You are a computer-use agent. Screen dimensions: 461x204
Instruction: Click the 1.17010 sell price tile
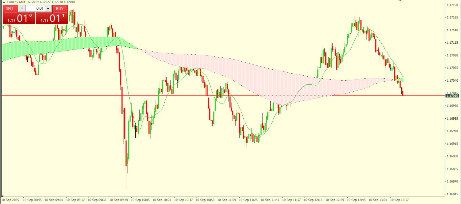19,18
